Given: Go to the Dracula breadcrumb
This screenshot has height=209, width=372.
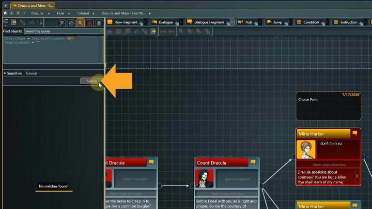Looking at the screenshot, I should (37, 13).
